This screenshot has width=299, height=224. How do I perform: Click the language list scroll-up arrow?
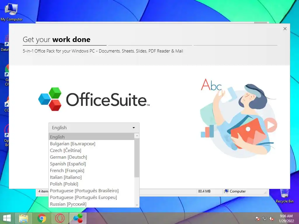[x=137, y=136]
